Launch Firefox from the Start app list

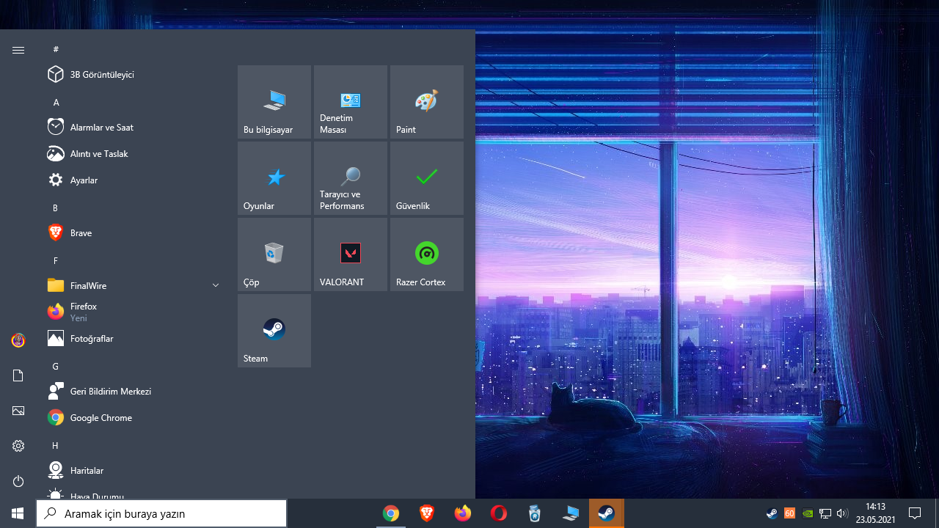coord(134,312)
